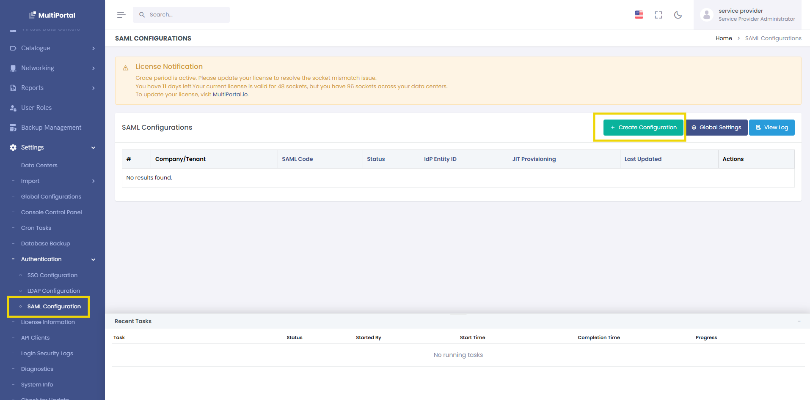
Task: Open the language selector flag icon
Action: 639,14
